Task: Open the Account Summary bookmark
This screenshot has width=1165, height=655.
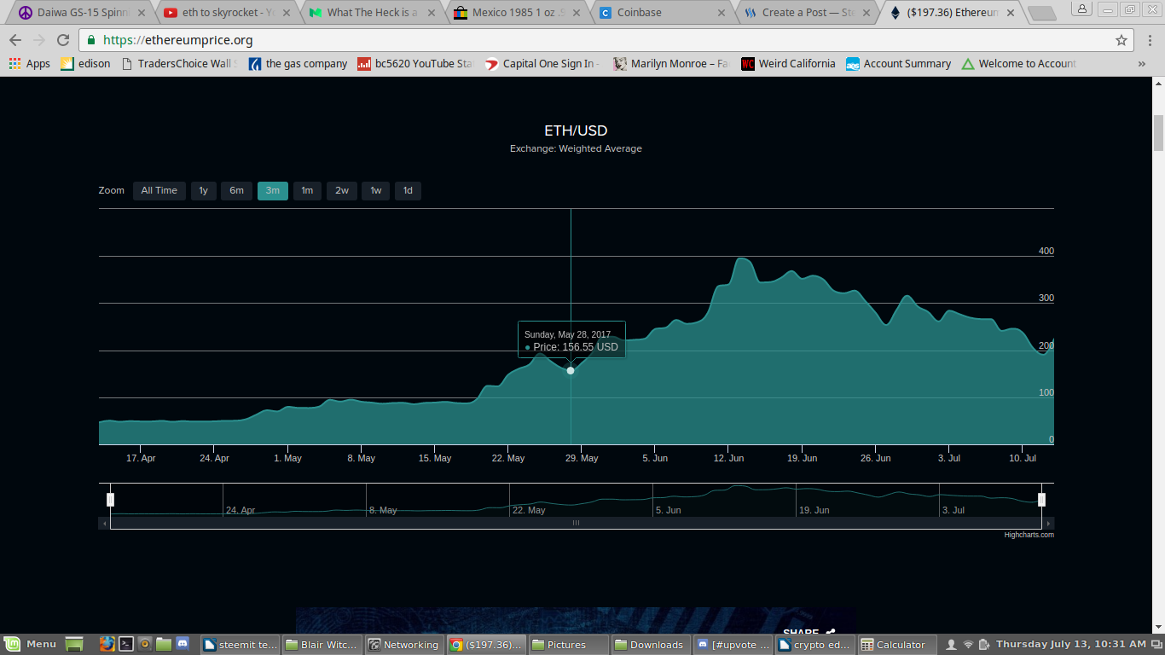Action: point(898,64)
